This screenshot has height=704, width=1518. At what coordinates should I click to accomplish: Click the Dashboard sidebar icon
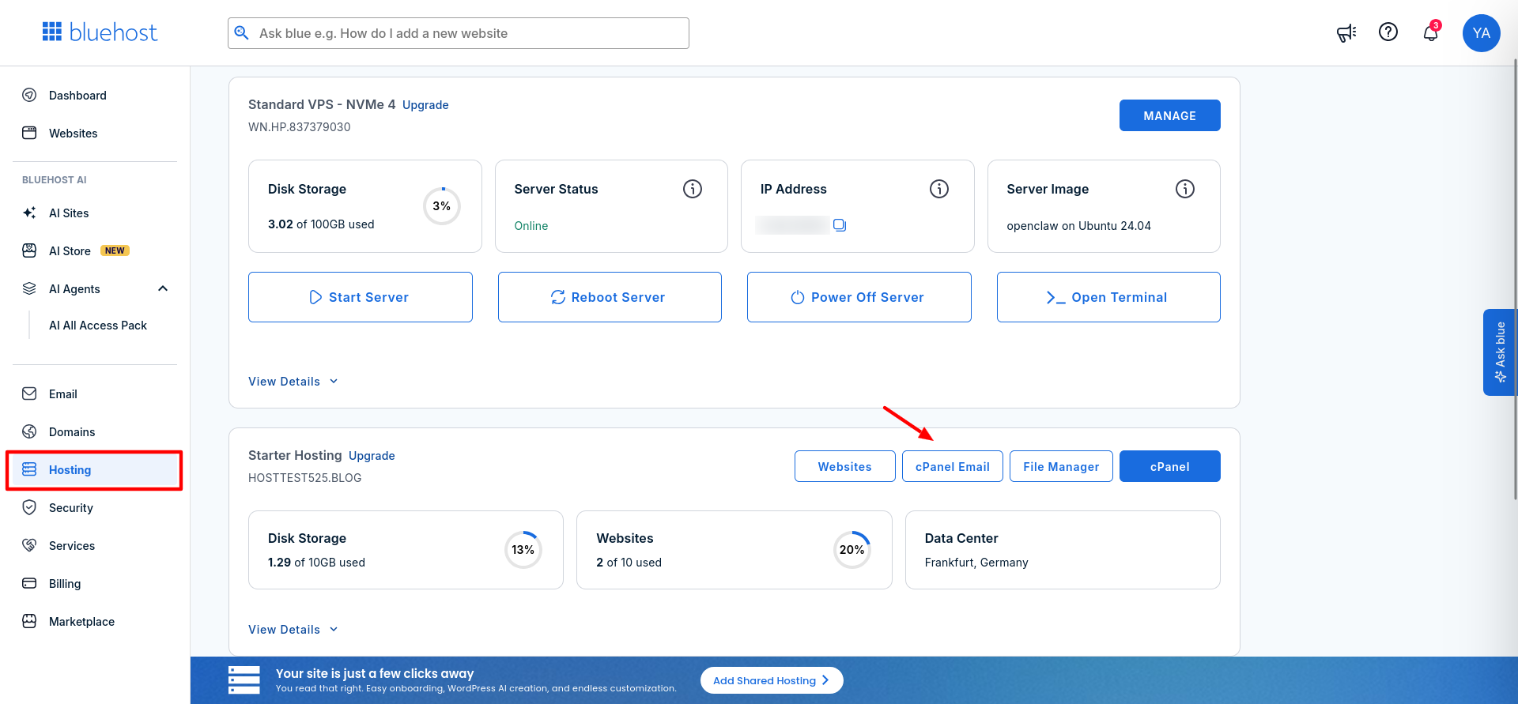point(29,95)
